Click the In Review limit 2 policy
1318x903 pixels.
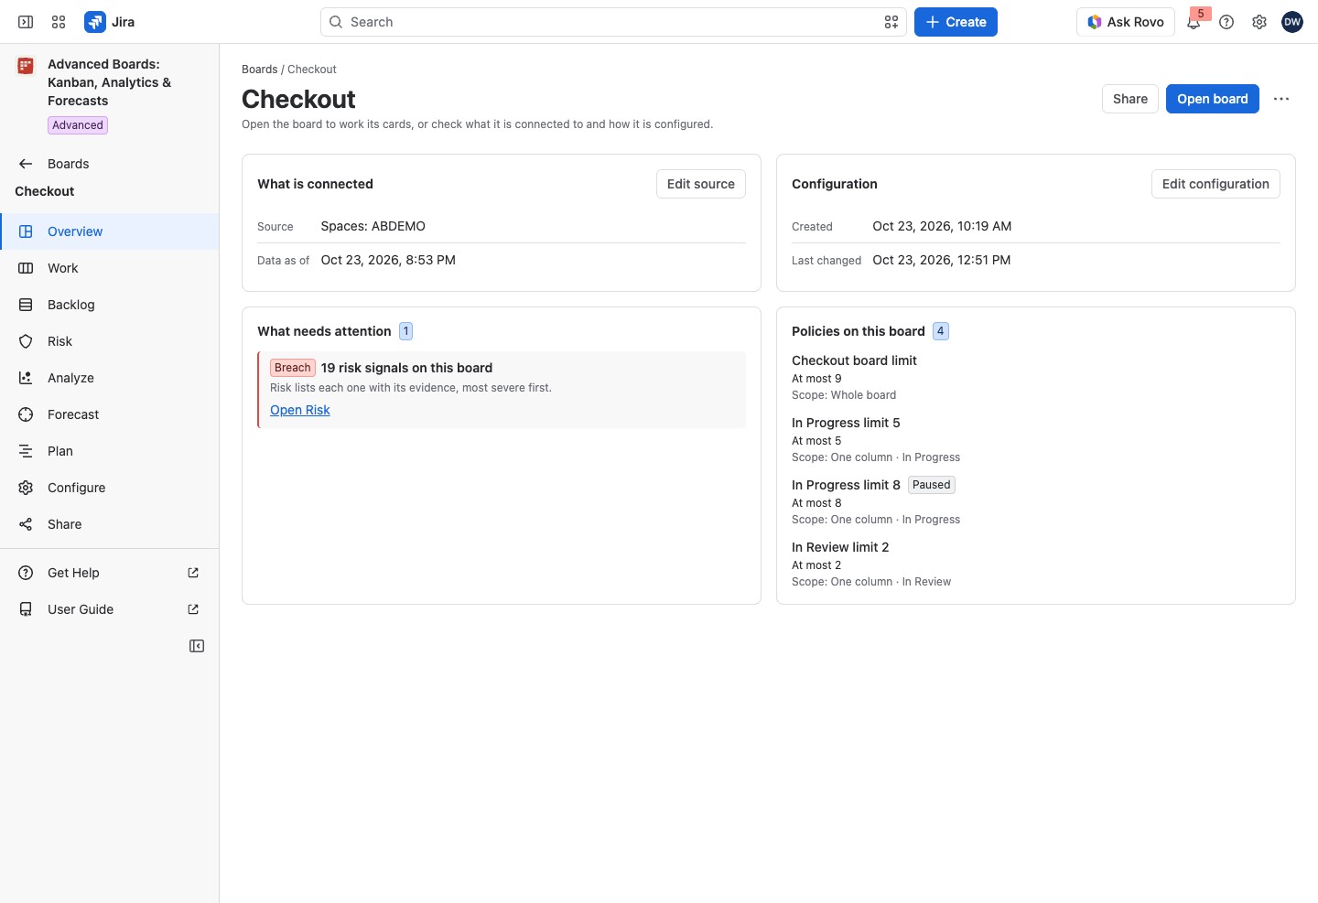point(840,547)
